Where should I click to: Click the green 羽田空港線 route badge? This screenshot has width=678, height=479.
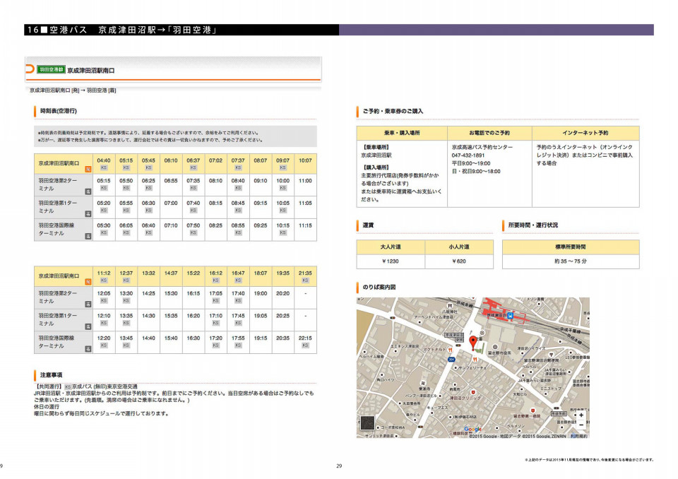click(51, 70)
